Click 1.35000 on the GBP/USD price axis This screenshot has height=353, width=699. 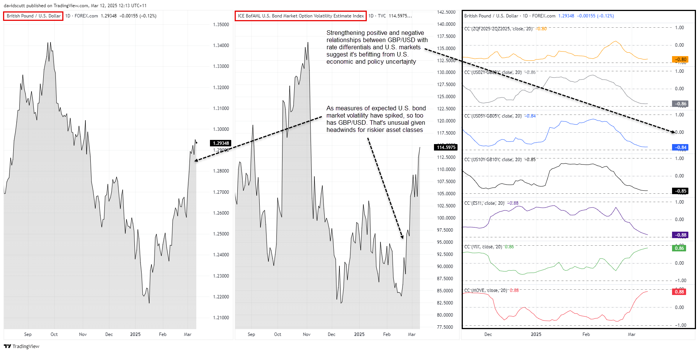click(x=221, y=25)
